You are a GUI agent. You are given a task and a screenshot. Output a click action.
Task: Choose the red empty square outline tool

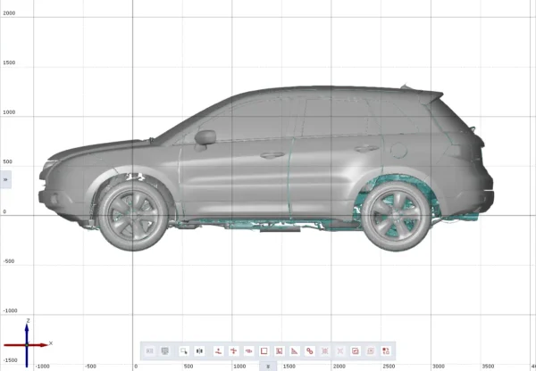[264, 350]
